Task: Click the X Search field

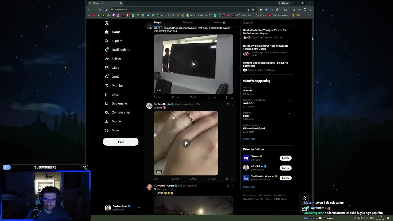Action: pos(267,22)
